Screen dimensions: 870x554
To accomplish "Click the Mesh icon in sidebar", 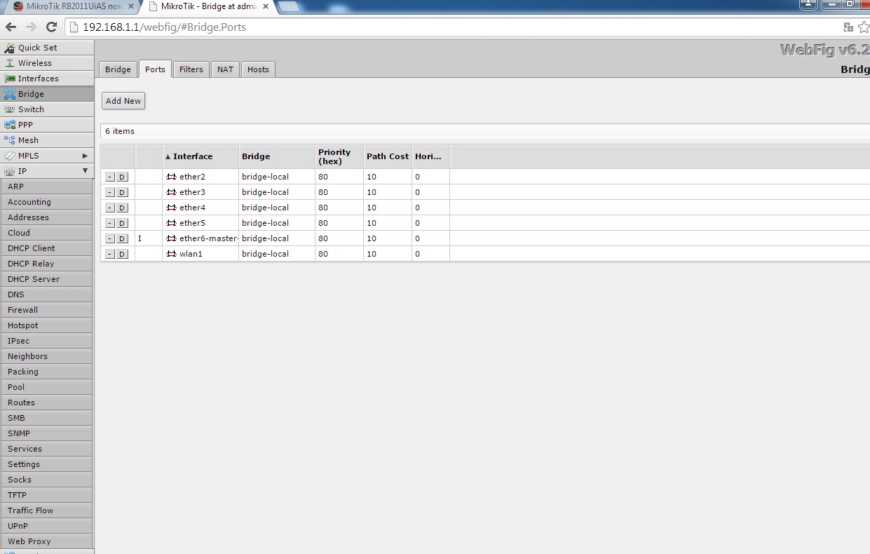I will (10, 140).
